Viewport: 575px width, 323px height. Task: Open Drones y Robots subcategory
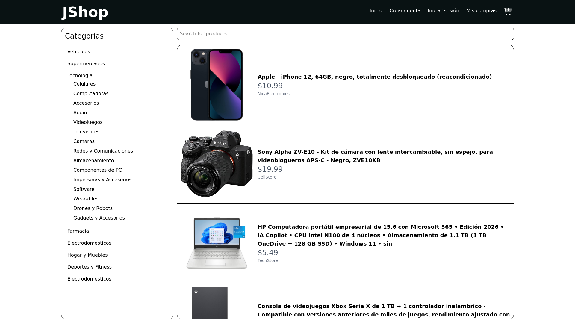pos(93,208)
